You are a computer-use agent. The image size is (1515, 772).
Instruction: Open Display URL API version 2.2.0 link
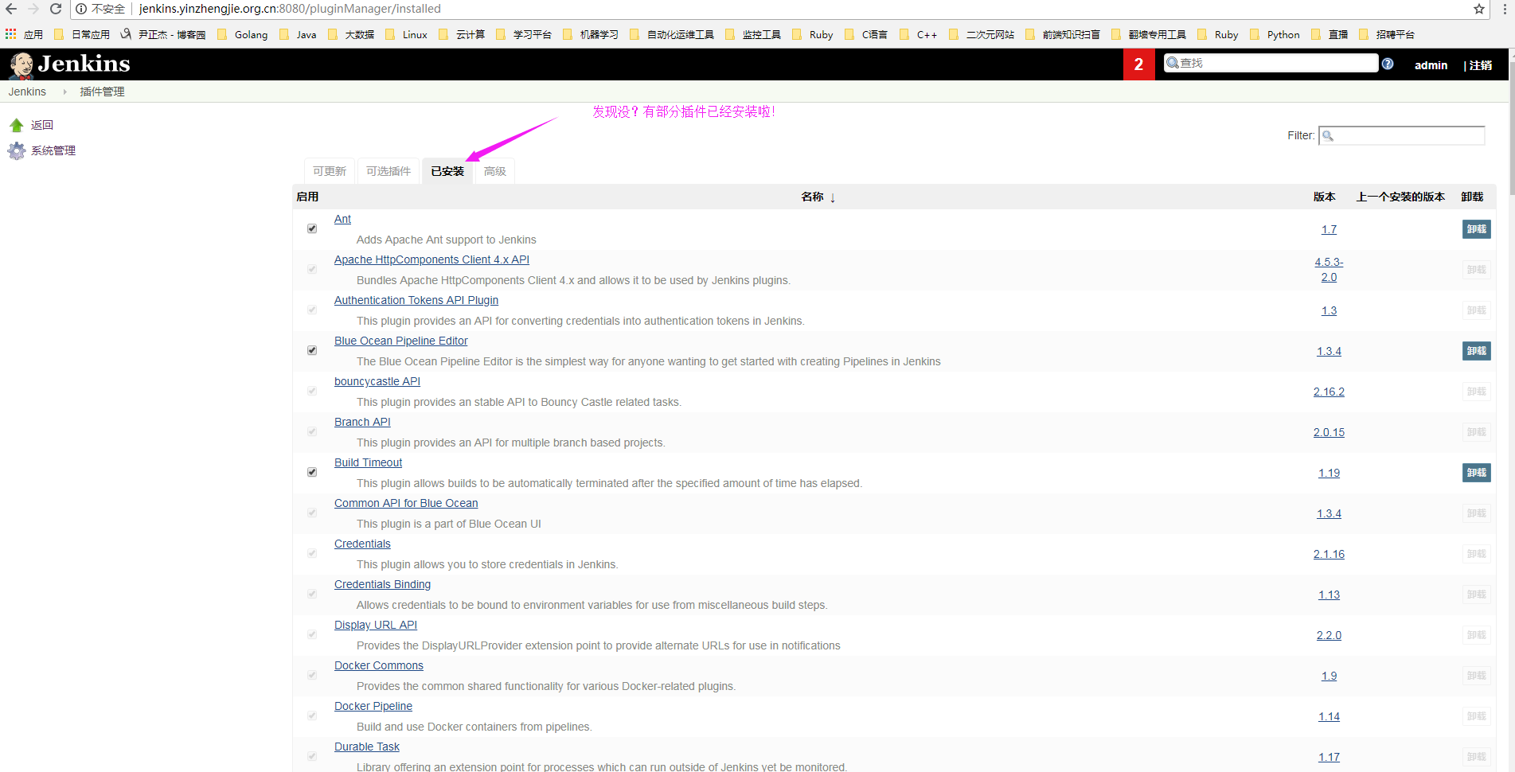click(1329, 635)
